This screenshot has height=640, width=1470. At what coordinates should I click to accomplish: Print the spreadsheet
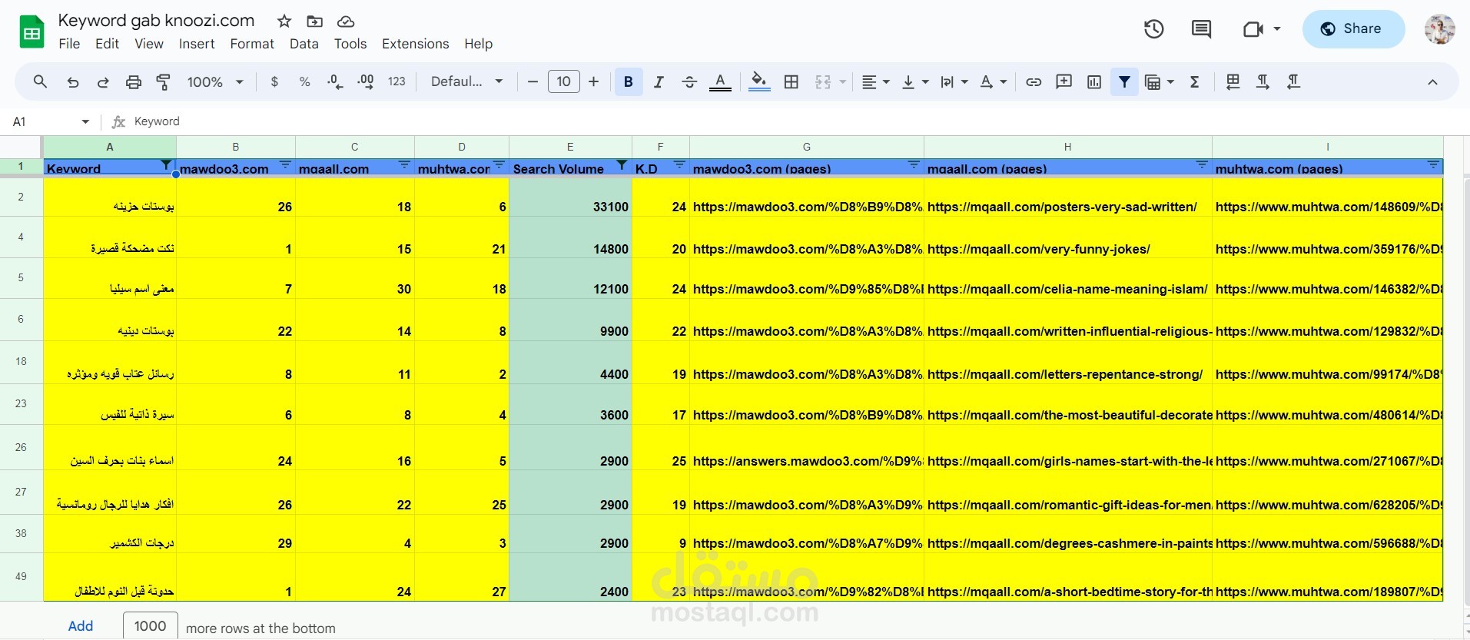[134, 82]
